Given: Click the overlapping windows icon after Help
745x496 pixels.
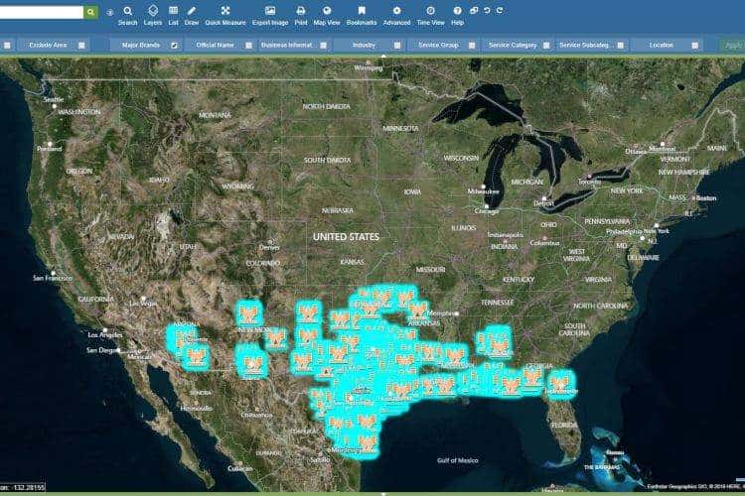Looking at the screenshot, I should (x=474, y=10).
